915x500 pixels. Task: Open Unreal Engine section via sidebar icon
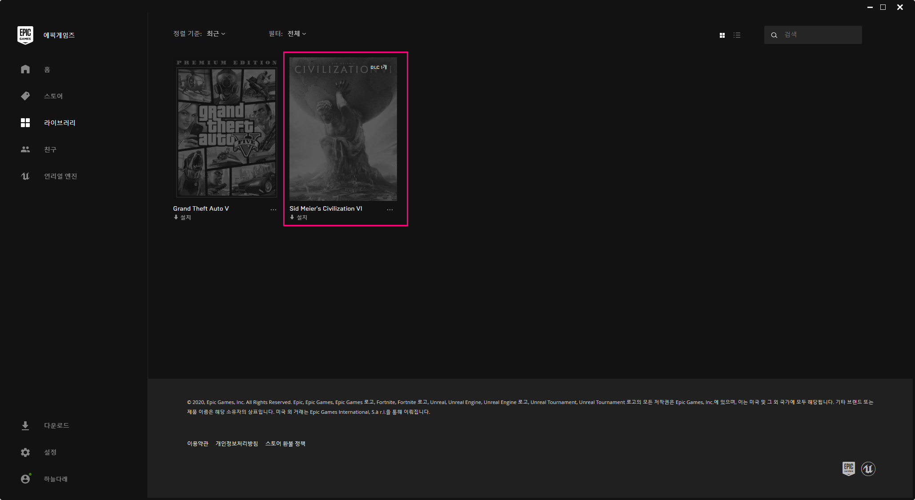pos(25,176)
